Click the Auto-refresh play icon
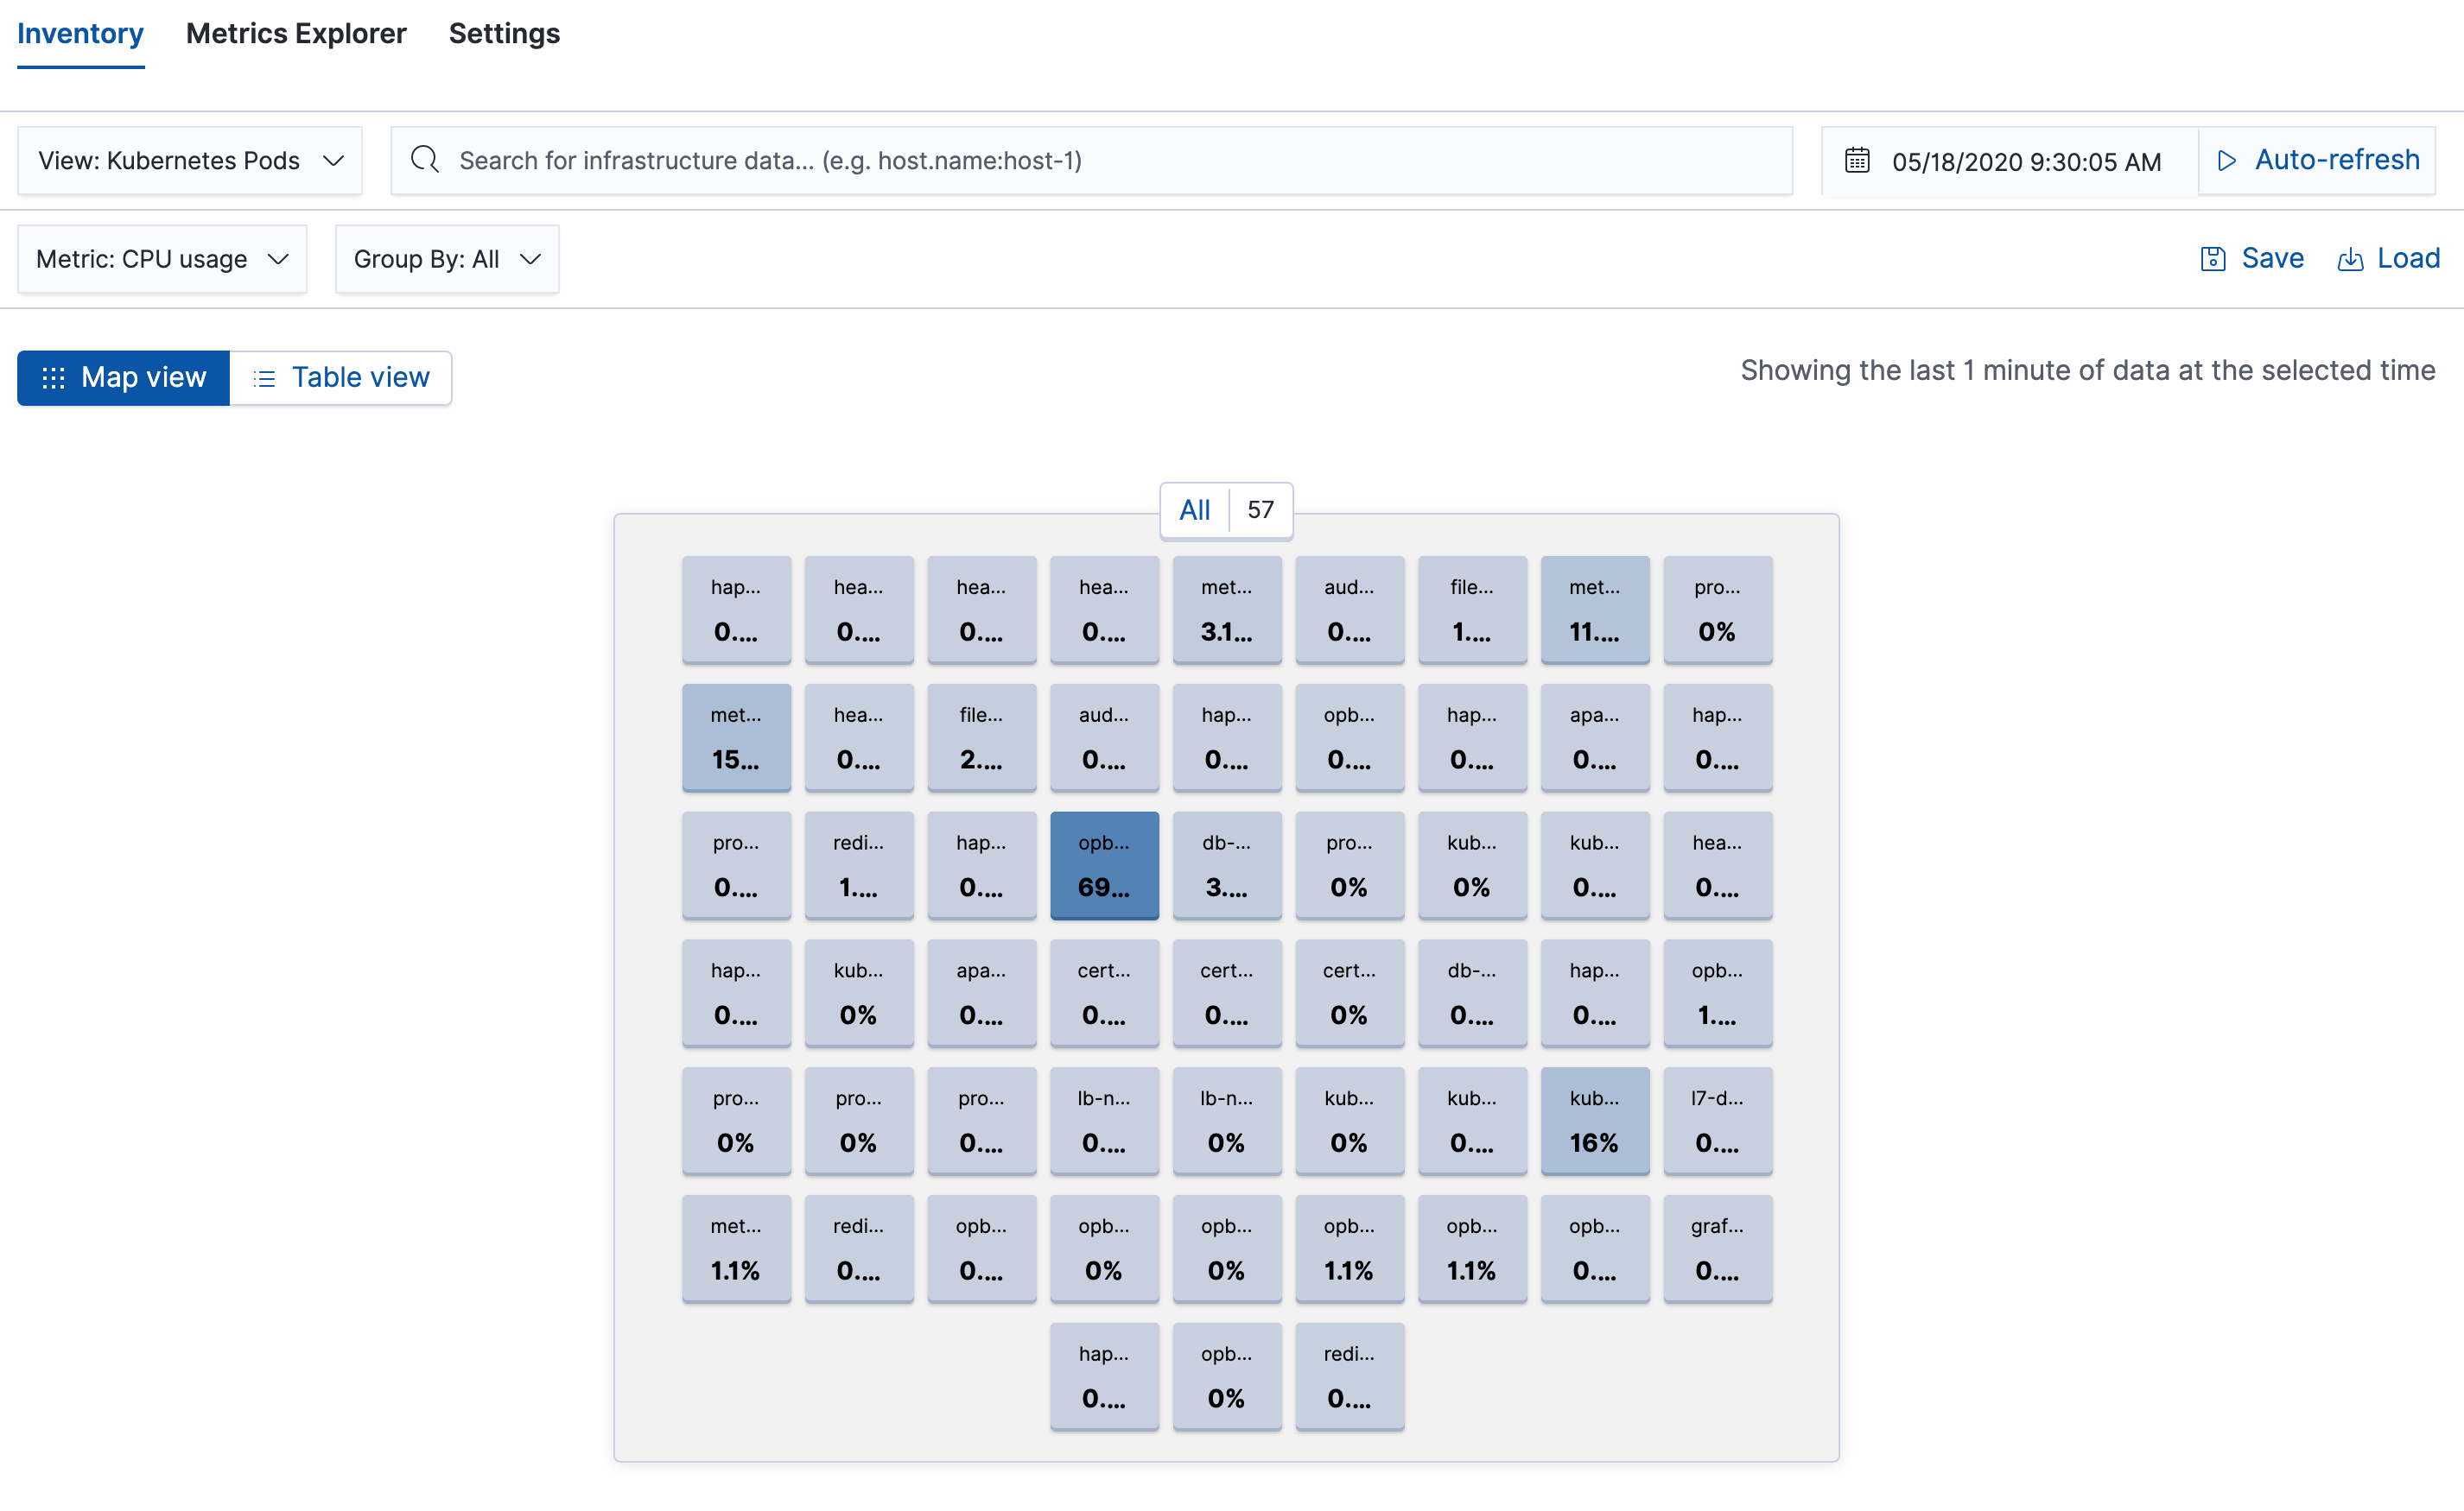This screenshot has height=1511, width=2464. point(2227,160)
